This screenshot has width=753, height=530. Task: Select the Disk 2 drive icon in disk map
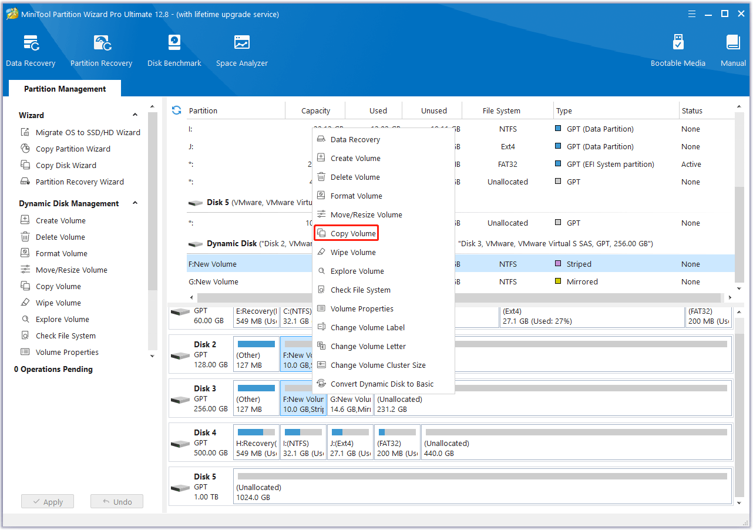click(180, 355)
